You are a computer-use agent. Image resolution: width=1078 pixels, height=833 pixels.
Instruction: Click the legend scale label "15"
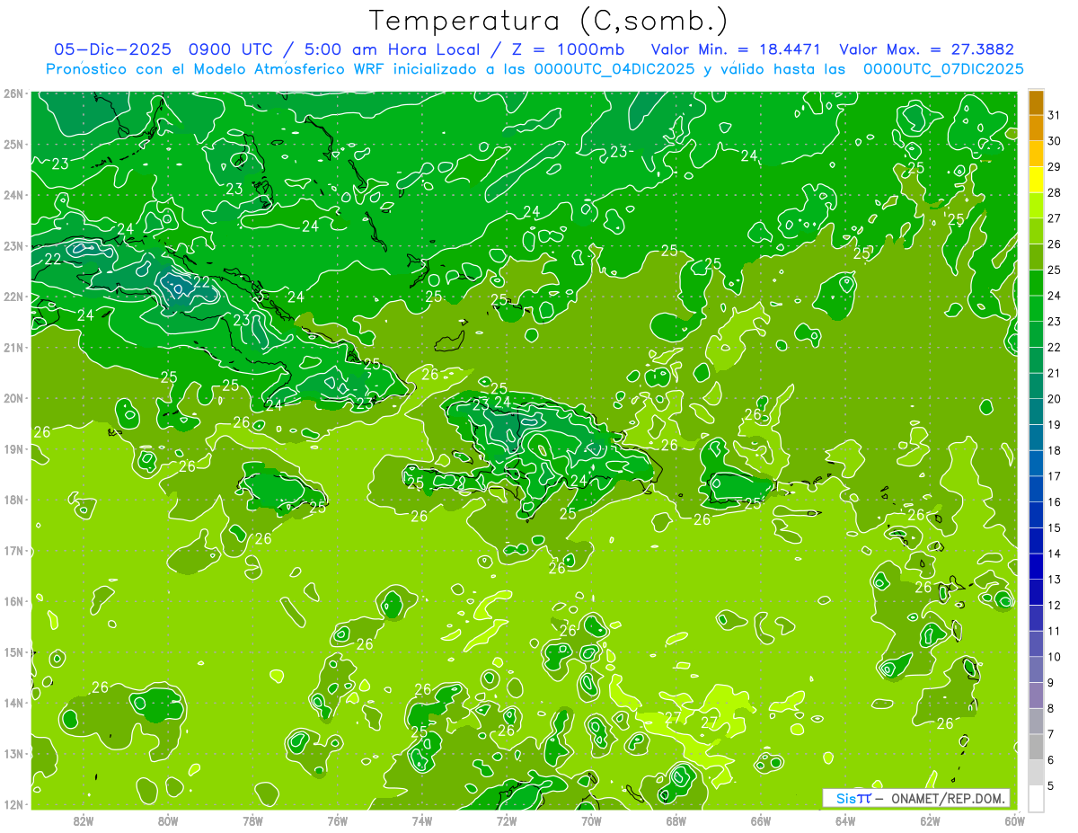[1054, 528]
